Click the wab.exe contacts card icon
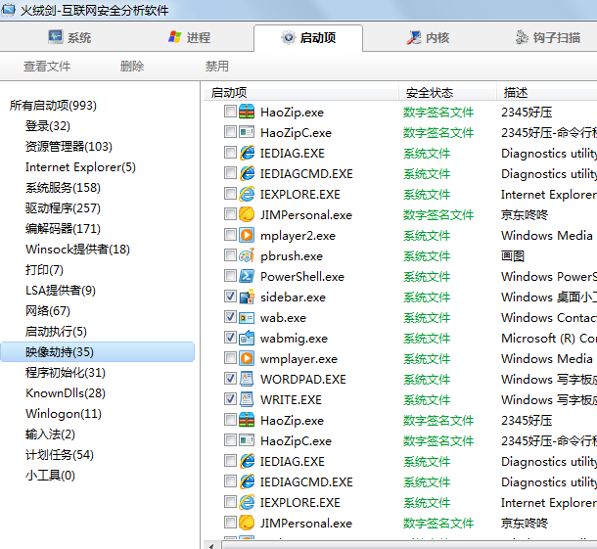This screenshot has width=597, height=549. click(247, 317)
